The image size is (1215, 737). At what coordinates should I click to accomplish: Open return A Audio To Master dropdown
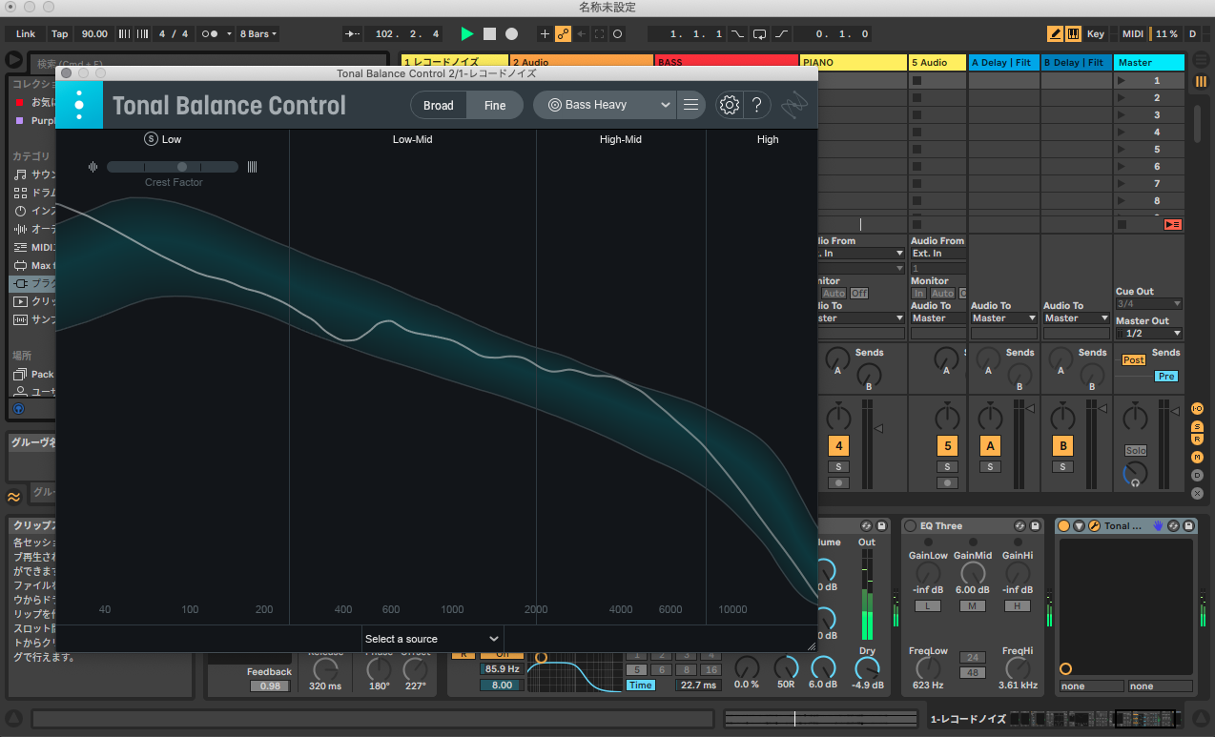click(x=1004, y=318)
